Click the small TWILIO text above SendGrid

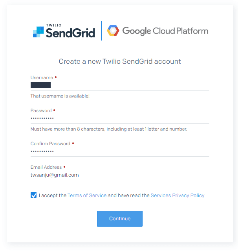click(54, 25)
